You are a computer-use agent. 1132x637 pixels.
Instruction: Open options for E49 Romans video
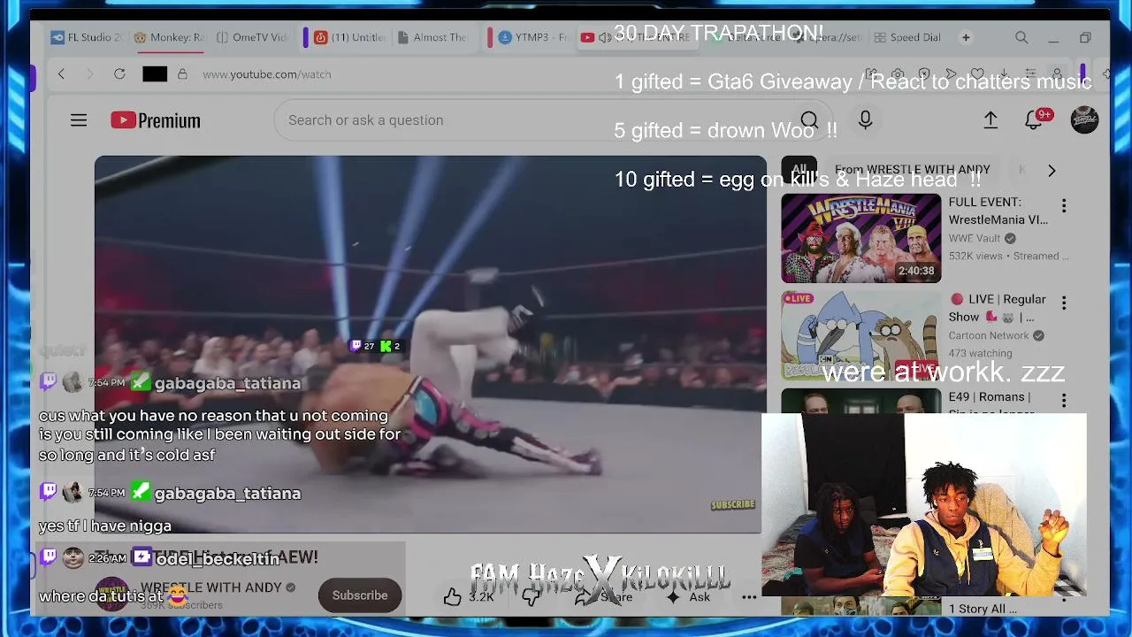point(1064,401)
